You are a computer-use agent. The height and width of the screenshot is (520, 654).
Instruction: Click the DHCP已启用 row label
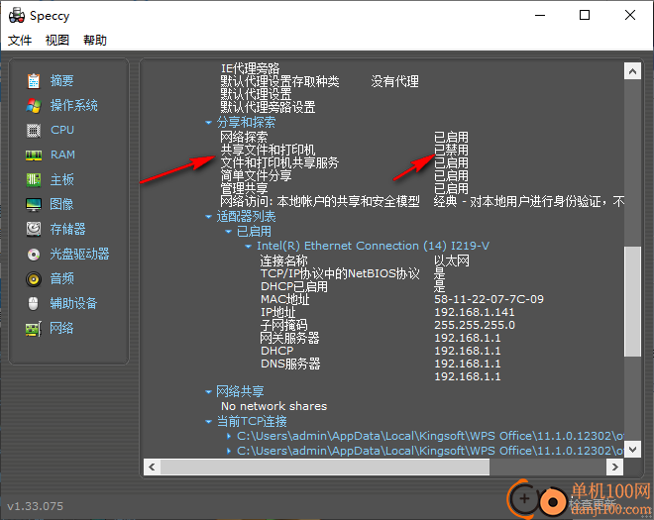(294, 287)
